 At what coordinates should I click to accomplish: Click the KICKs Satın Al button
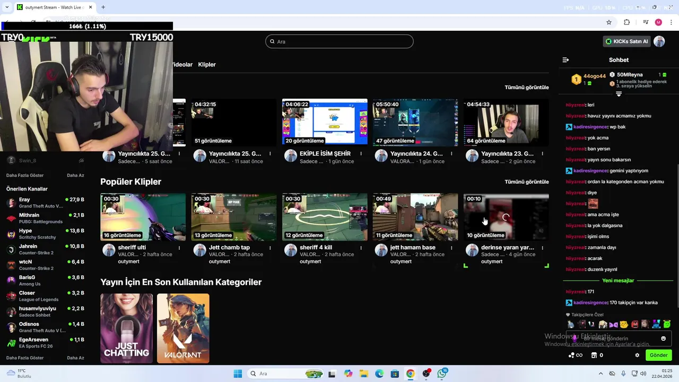[627, 41]
